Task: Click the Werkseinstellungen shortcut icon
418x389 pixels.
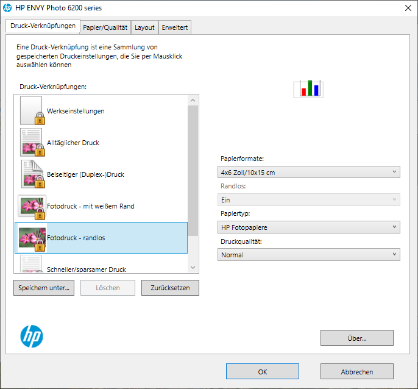Action: pyautogui.click(x=32, y=111)
